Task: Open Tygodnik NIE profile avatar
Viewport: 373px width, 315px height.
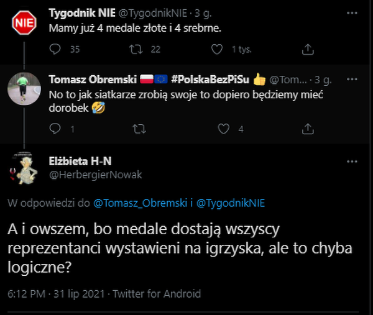Action: click(x=23, y=22)
